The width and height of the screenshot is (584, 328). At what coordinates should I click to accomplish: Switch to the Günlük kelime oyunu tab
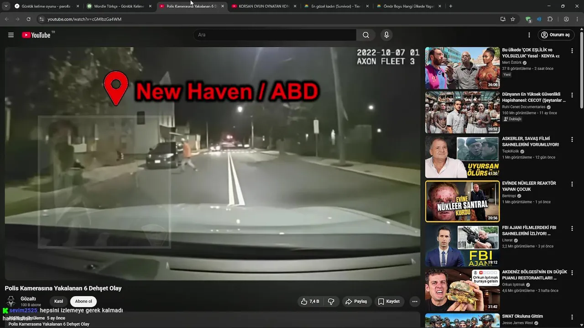point(46,6)
